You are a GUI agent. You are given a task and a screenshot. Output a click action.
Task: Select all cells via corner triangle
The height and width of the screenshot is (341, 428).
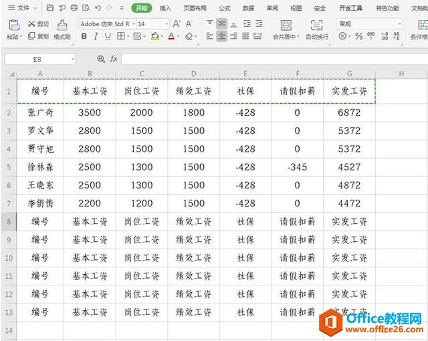11,74
